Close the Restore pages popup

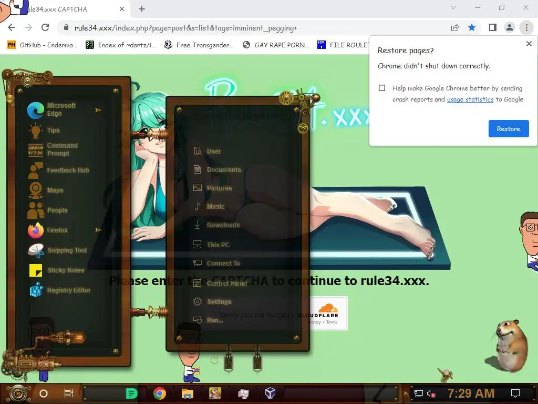pyautogui.click(x=529, y=44)
